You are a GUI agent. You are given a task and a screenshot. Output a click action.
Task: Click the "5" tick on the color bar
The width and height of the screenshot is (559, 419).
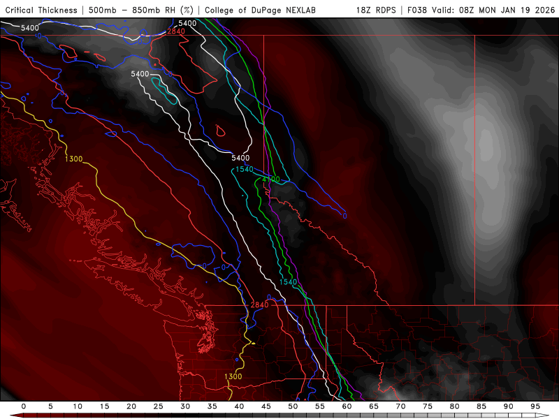[x=50, y=406]
